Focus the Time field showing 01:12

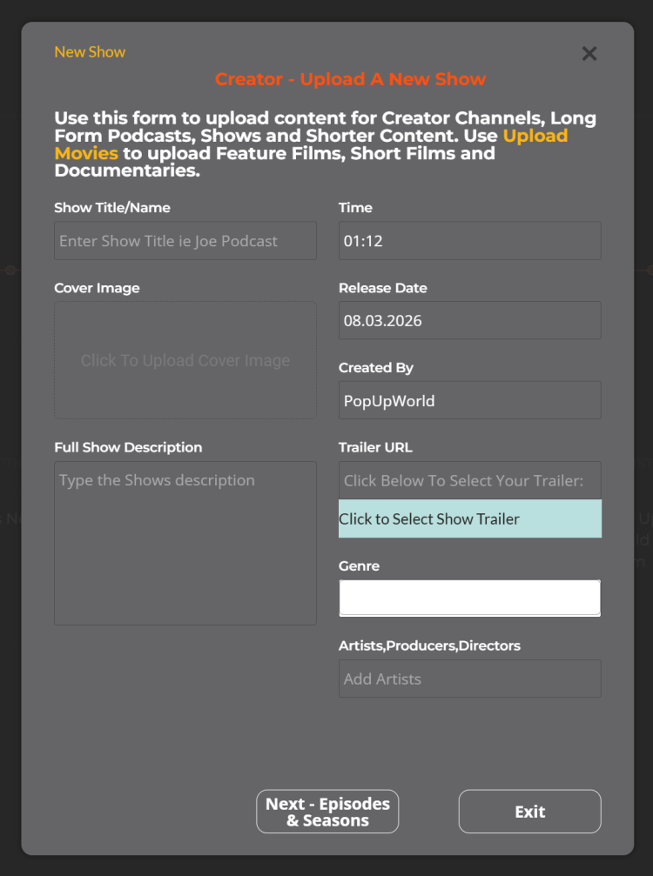point(469,241)
